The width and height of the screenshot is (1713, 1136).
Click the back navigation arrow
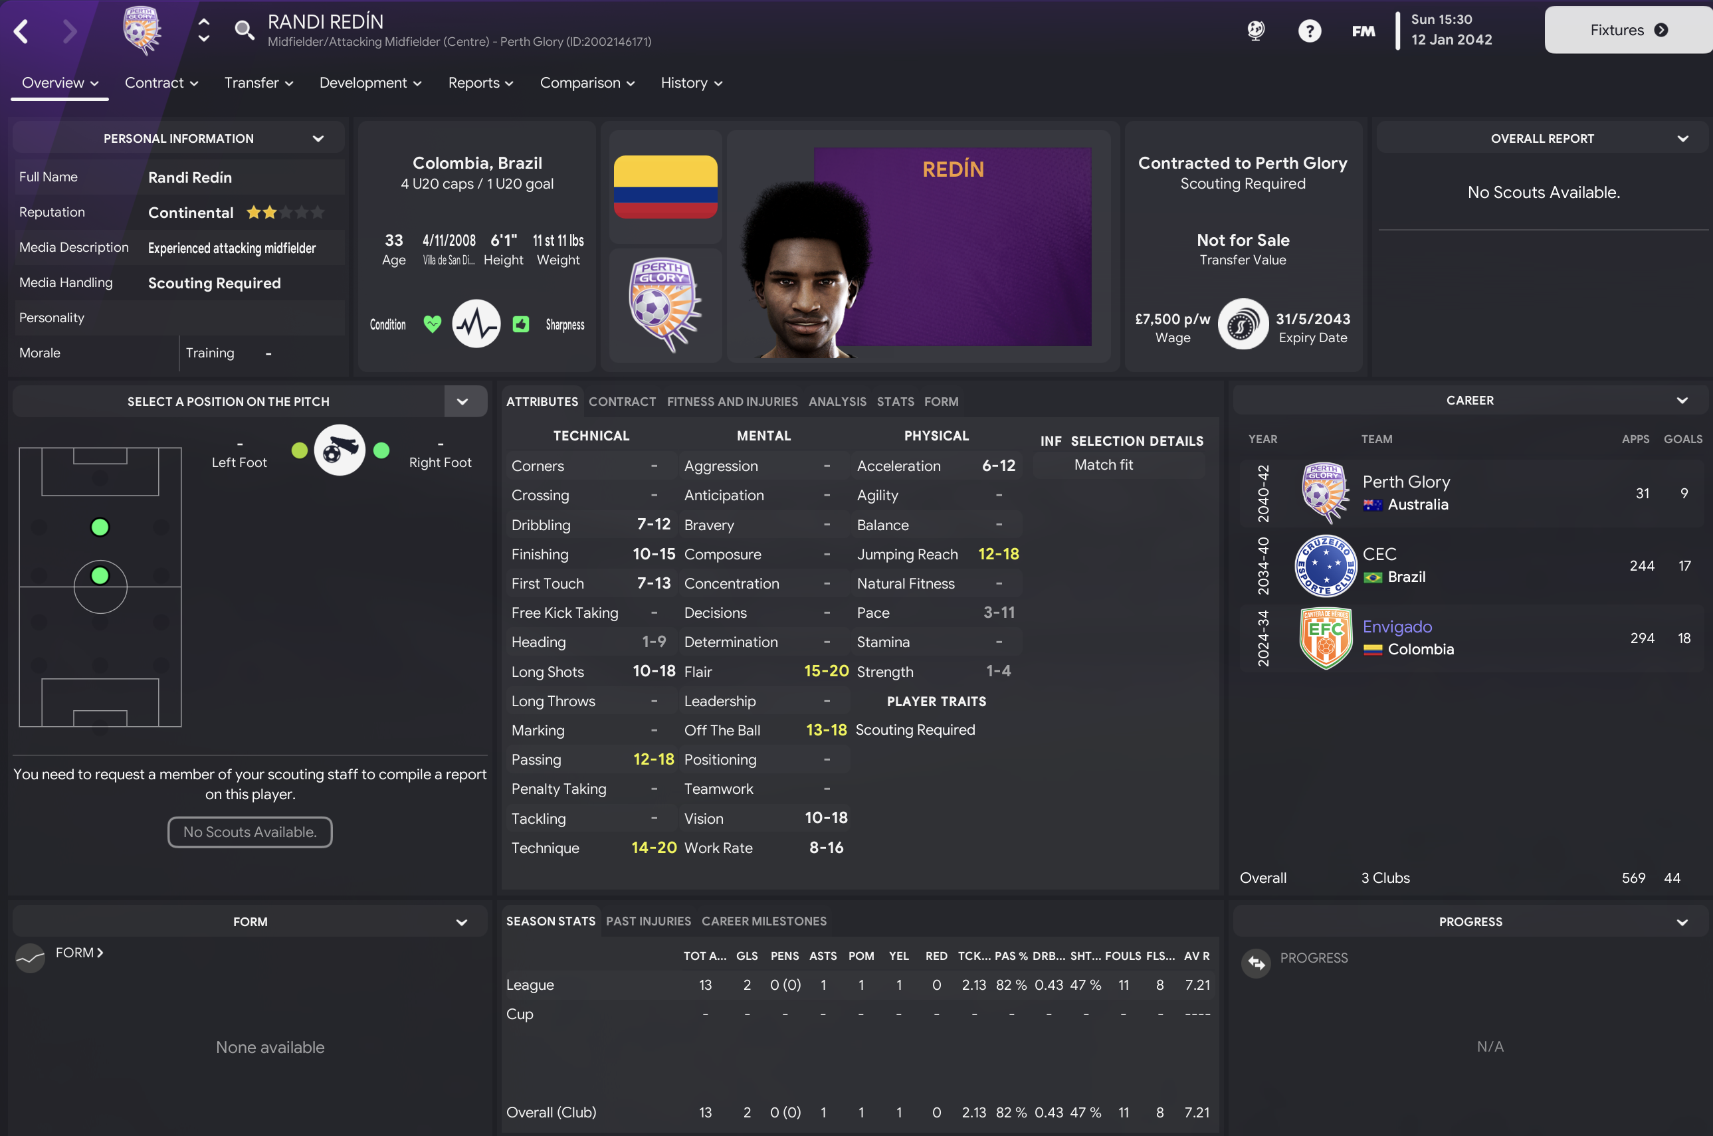22,31
